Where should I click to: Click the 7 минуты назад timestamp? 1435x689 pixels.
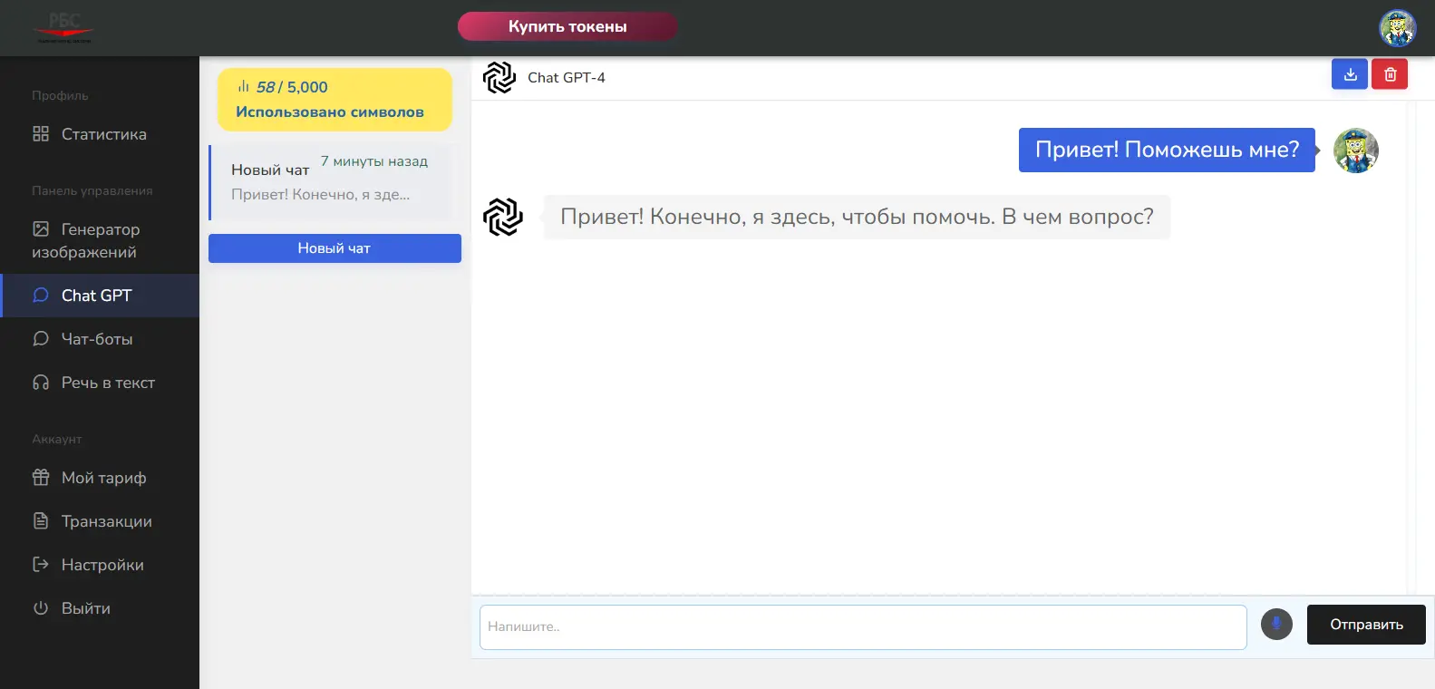374,161
